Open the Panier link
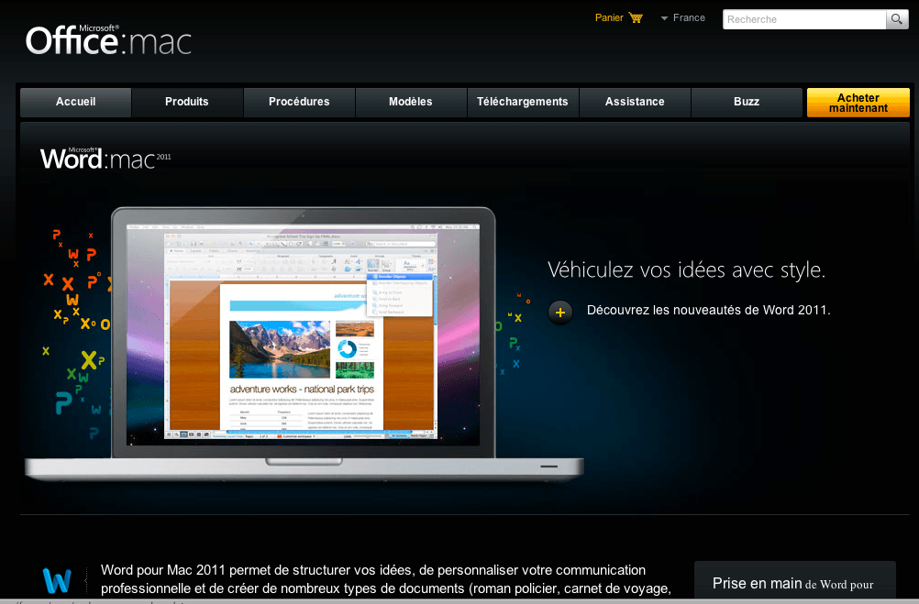The image size is (919, 604). (x=609, y=17)
